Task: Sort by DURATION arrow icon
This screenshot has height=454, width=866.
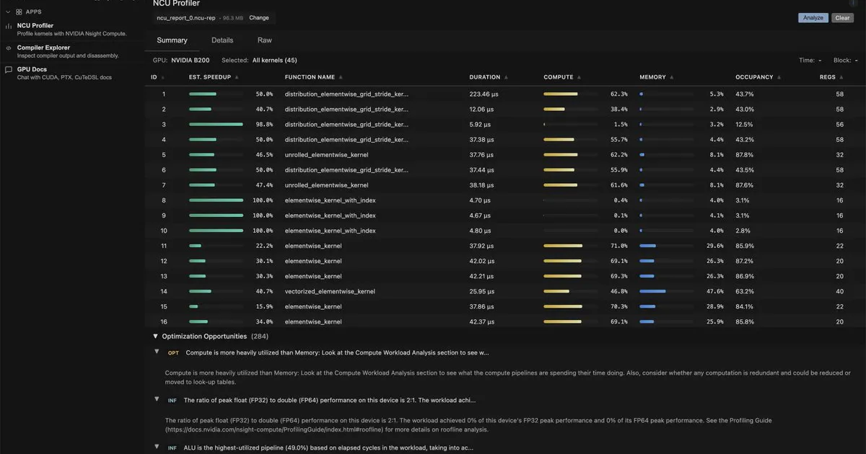Action: click(x=506, y=77)
